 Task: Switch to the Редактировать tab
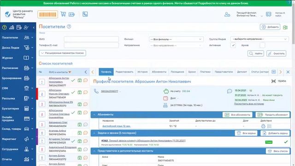[124, 72]
